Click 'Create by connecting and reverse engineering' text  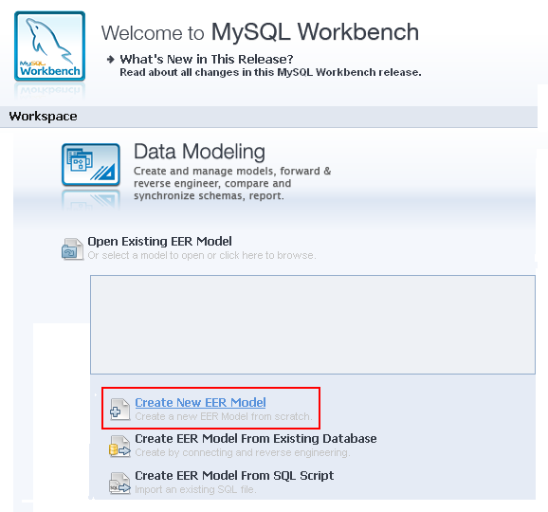242,452
